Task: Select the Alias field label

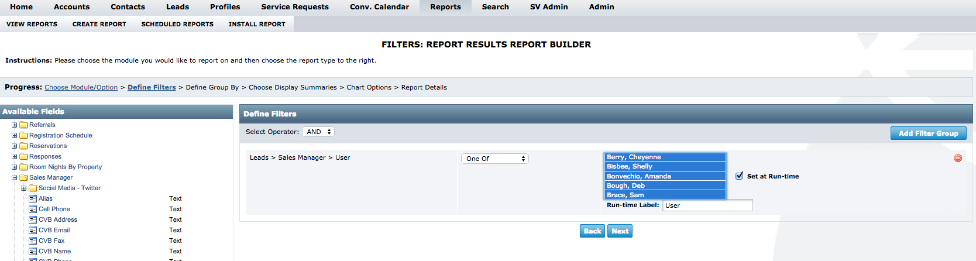Action: click(46, 198)
